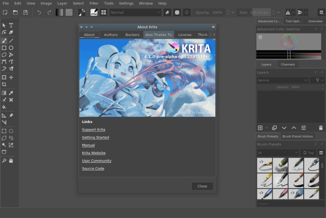
Task: Delete layer with trash icon
Action: [x=321, y=128]
